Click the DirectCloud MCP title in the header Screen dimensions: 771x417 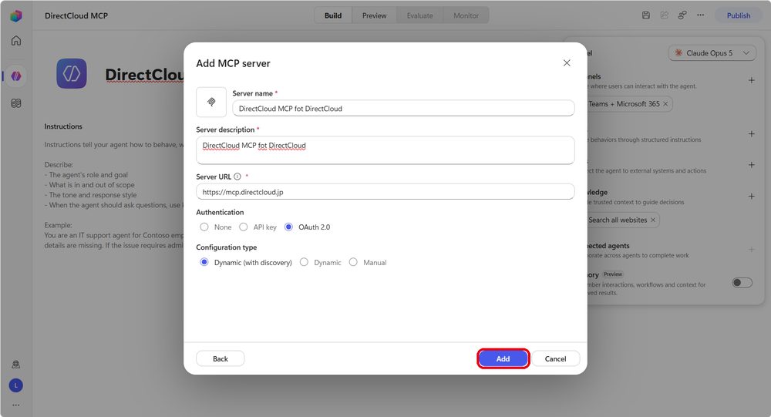coord(76,15)
